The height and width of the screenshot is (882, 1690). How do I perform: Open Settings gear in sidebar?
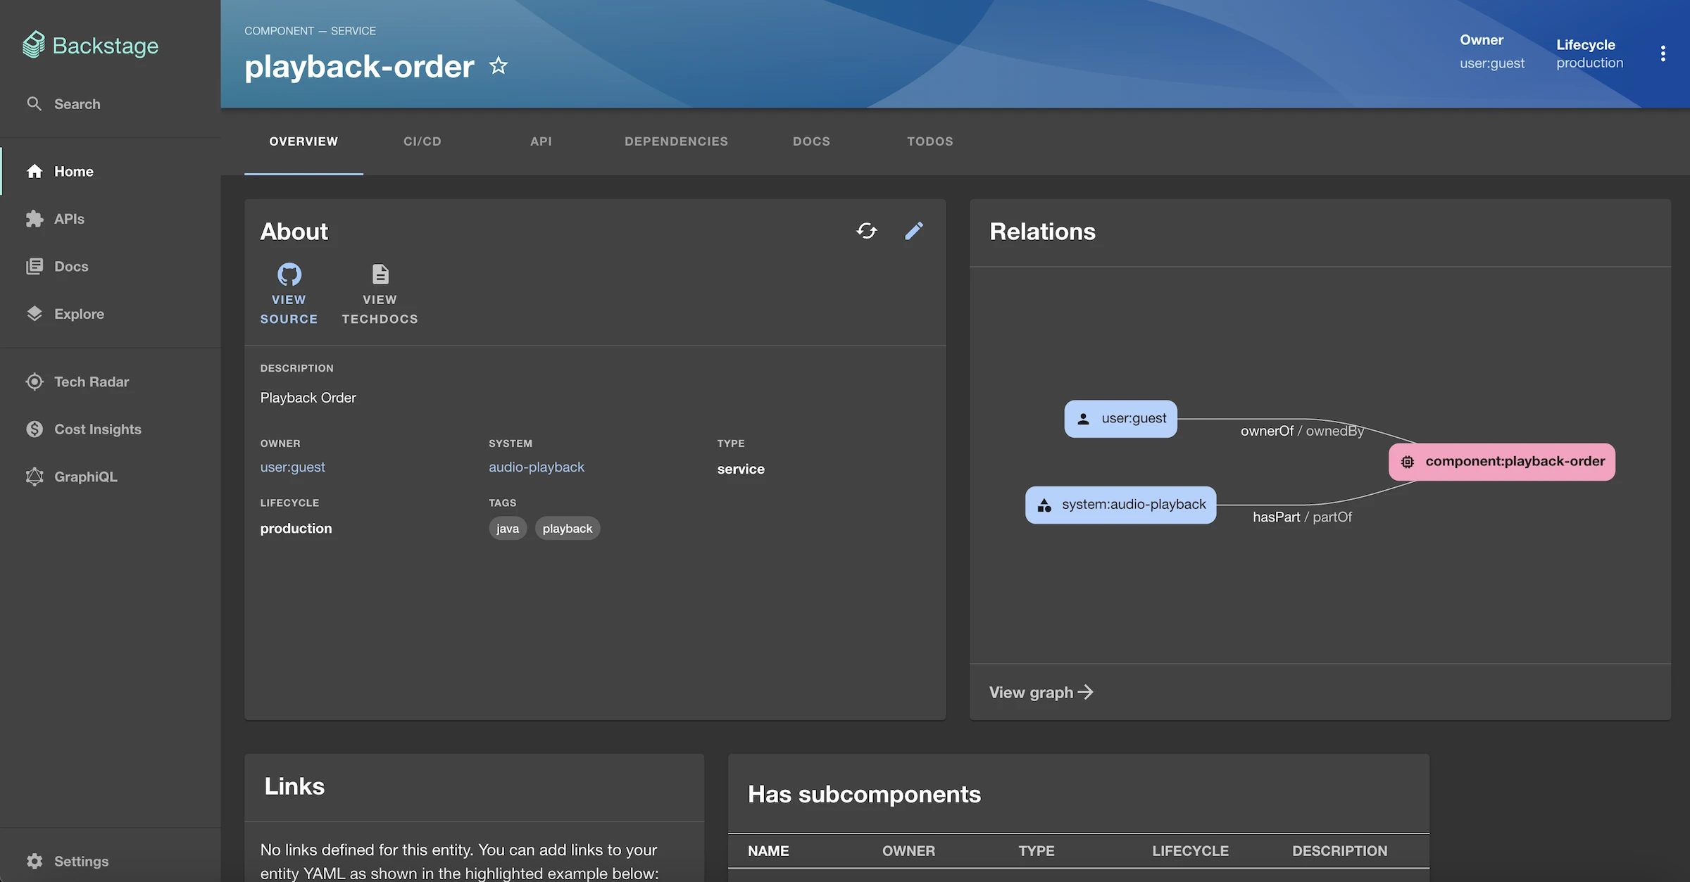tap(34, 861)
